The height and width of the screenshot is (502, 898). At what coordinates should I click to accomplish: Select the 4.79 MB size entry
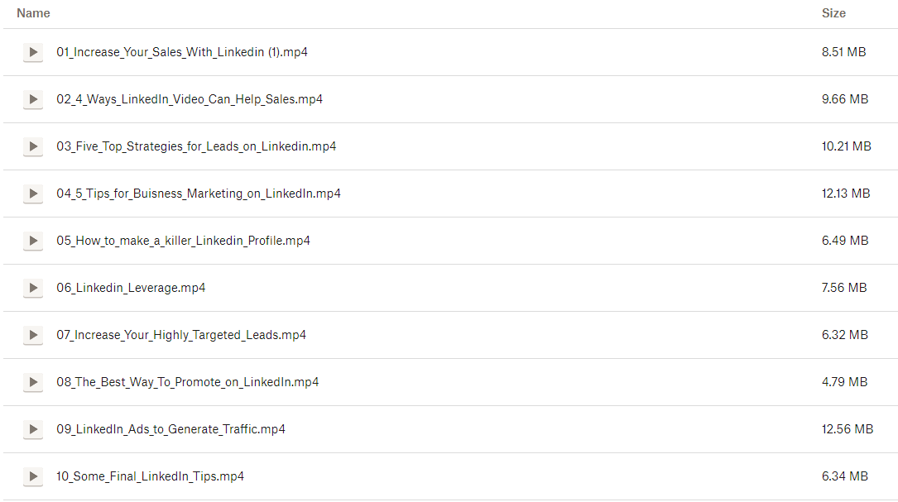click(844, 382)
